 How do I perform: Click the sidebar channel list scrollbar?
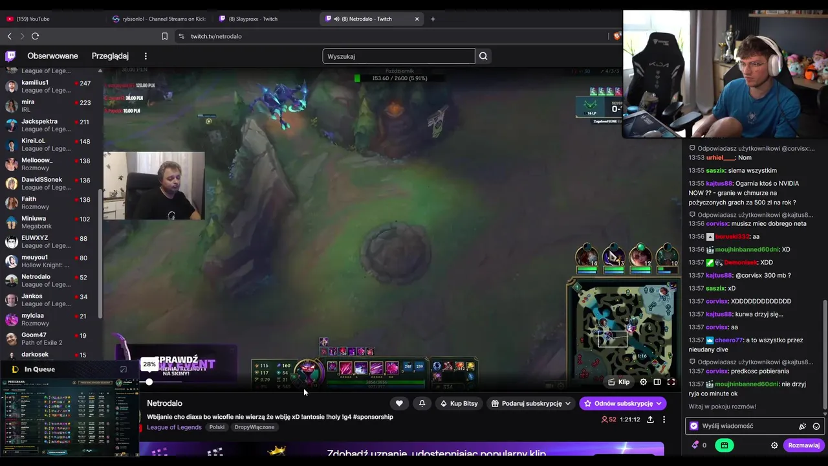100,252
